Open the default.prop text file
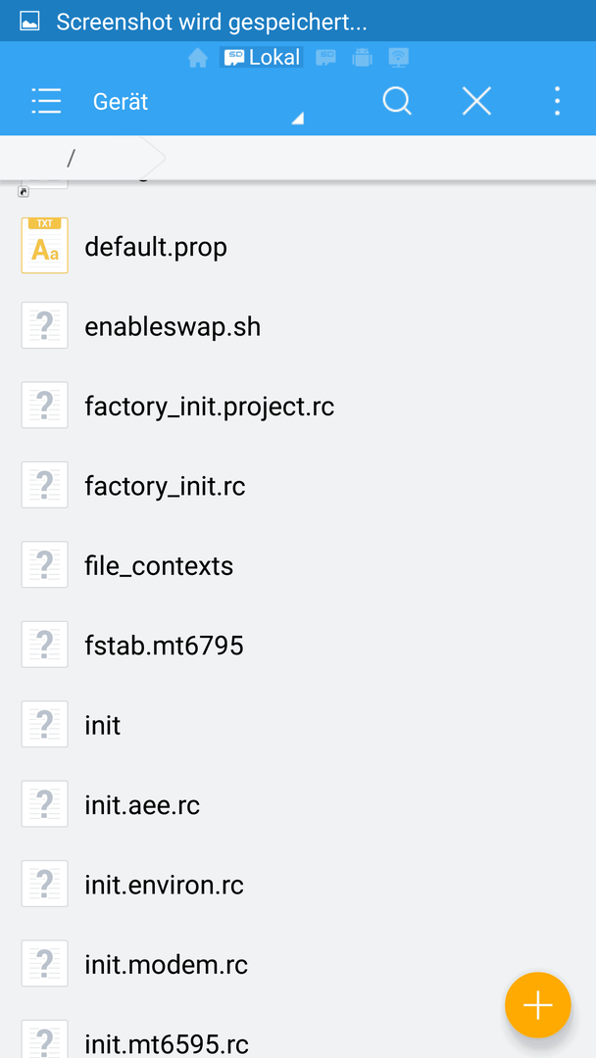Screen dimensions: 596x1058 pyautogui.click(x=298, y=248)
